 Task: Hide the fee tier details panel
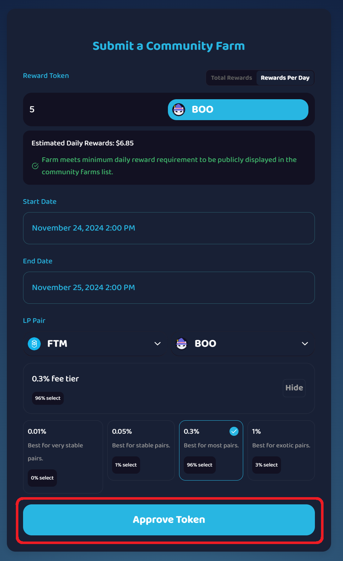294,388
